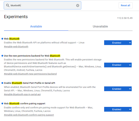Click blue dot beside Enable Bluetooth Serial Port
This screenshot has height=121, width=139.
coord(2,83)
